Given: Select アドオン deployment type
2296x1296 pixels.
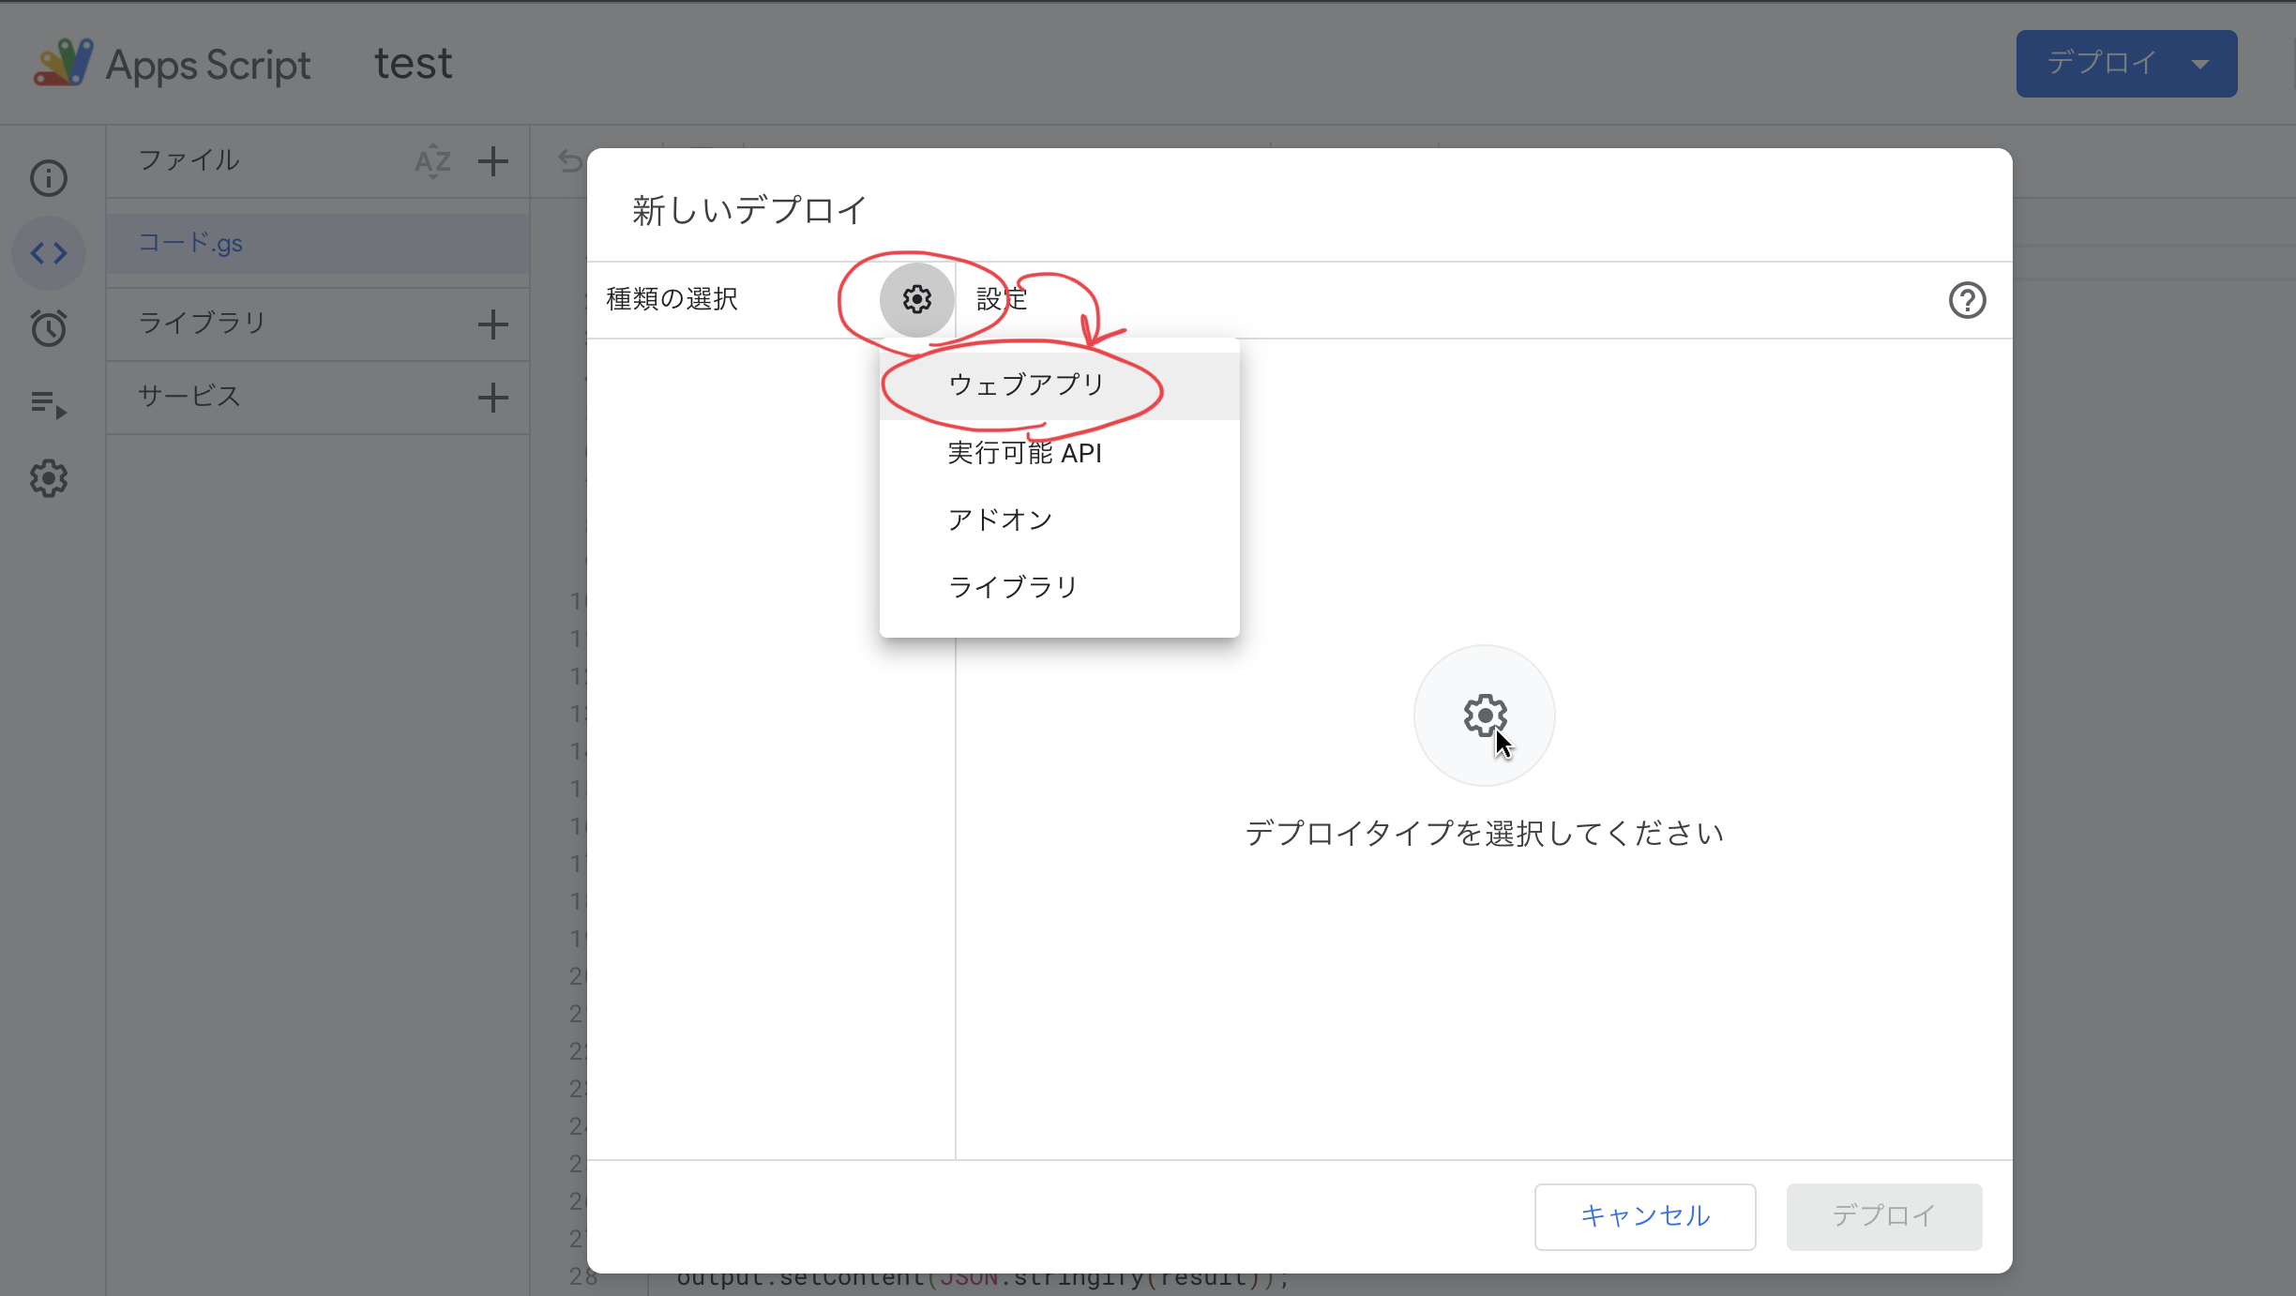Looking at the screenshot, I should click(x=1000, y=520).
